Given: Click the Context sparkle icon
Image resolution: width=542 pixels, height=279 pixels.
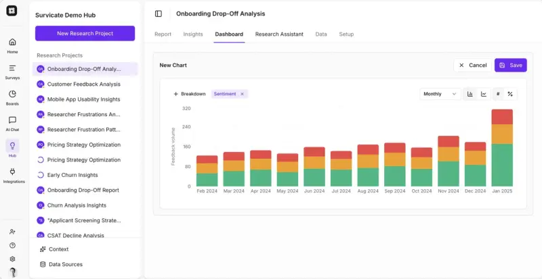Looking at the screenshot, I should click(x=43, y=249).
